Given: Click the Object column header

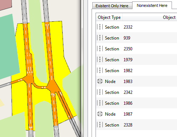Looking at the screenshot, I should click(150, 17).
